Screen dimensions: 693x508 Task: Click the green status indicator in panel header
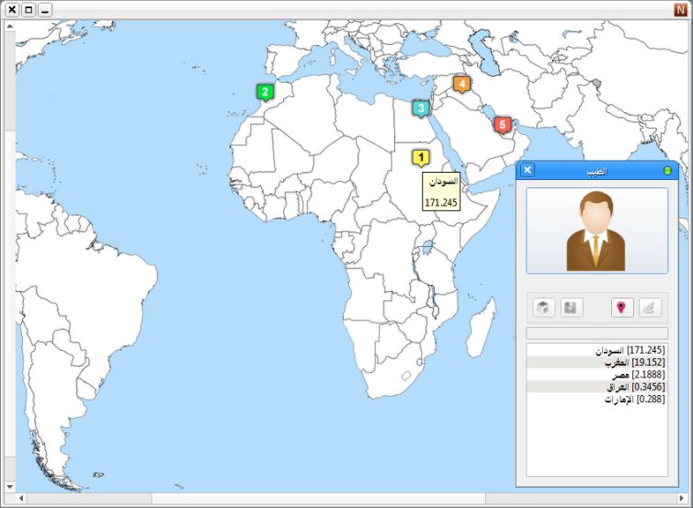point(667,171)
